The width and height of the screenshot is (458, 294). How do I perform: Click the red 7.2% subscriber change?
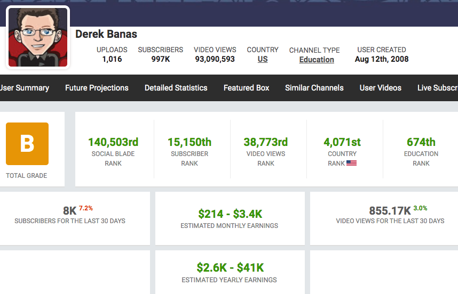[x=85, y=208]
